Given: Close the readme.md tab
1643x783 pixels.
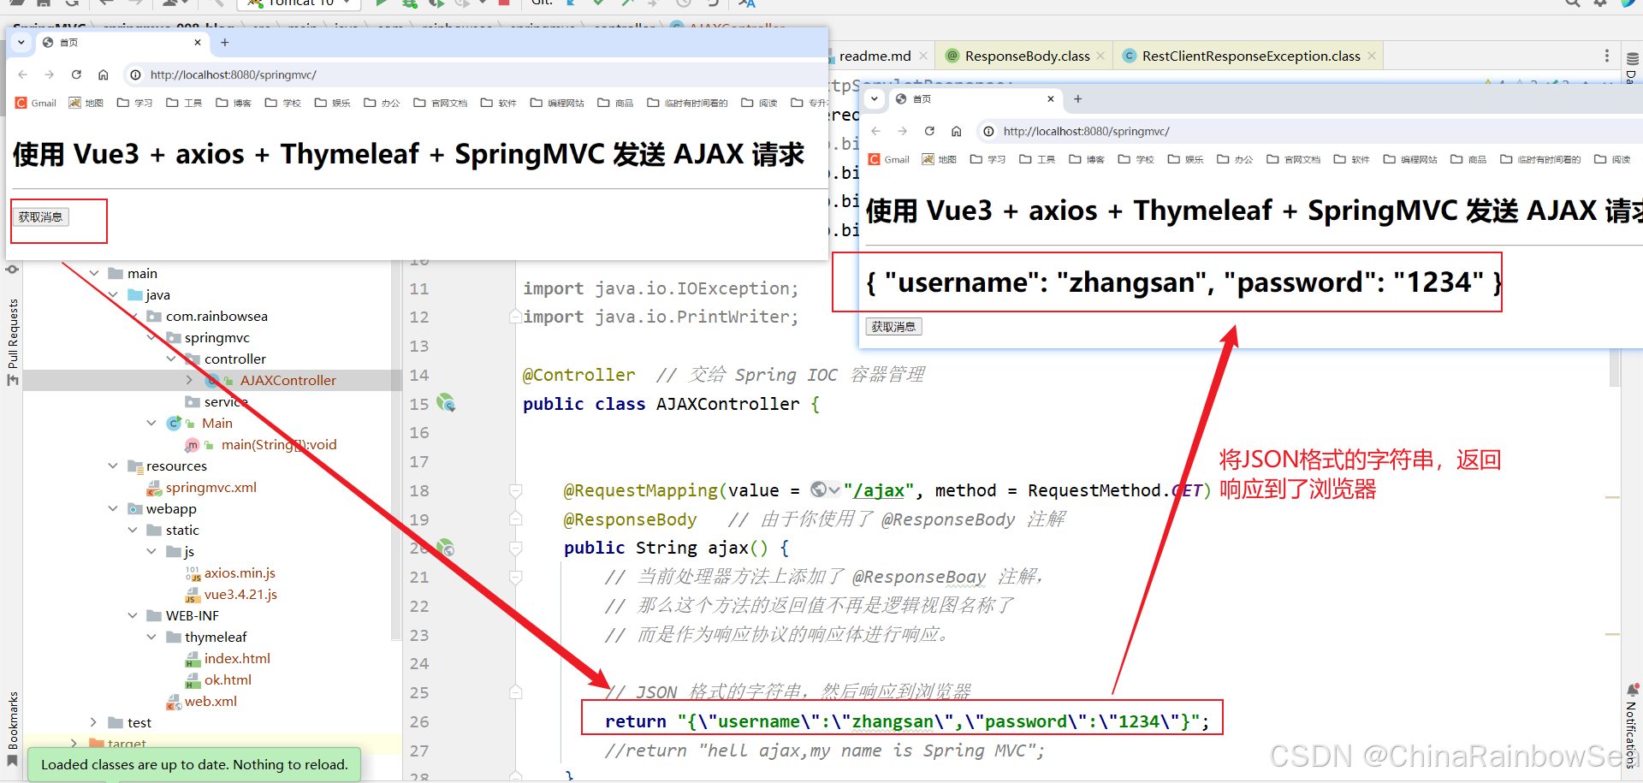Looking at the screenshot, I should (x=923, y=56).
